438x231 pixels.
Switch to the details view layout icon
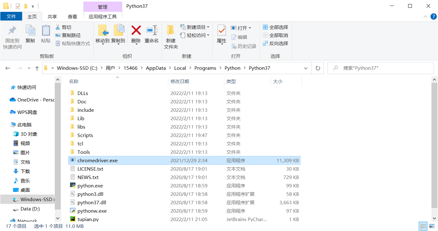(x=423, y=226)
